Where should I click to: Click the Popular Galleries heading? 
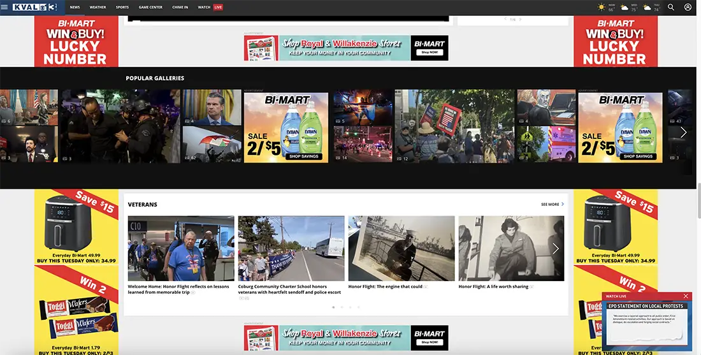[x=155, y=78]
